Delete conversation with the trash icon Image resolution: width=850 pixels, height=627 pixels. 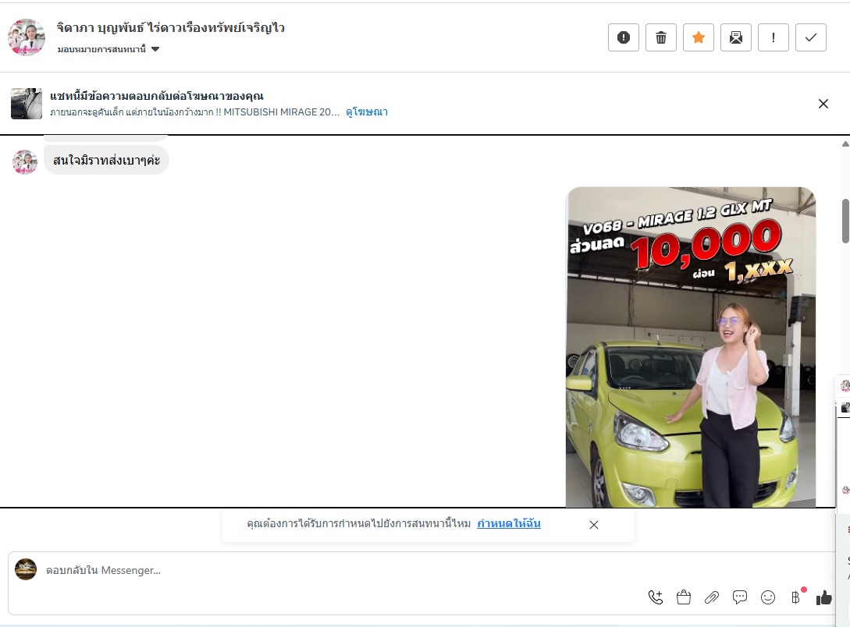click(660, 37)
